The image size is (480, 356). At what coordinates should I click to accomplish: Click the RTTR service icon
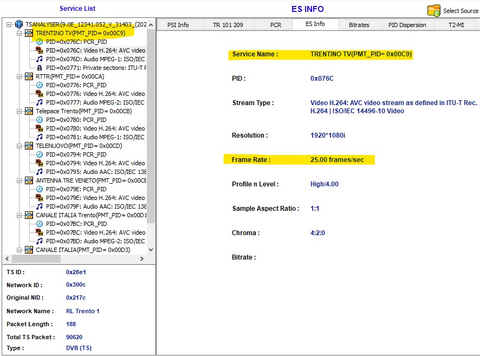point(29,76)
